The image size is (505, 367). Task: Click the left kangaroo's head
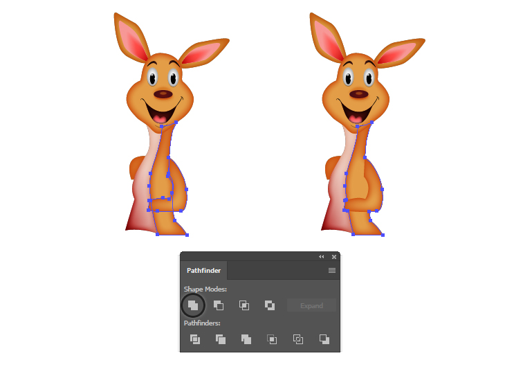coord(160,92)
